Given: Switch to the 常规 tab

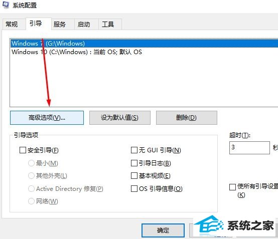Looking at the screenshot, I should [12, 24].
